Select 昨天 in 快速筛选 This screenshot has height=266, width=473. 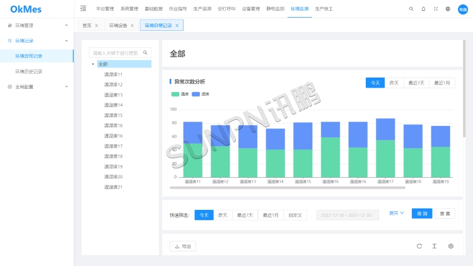[223, 215]
